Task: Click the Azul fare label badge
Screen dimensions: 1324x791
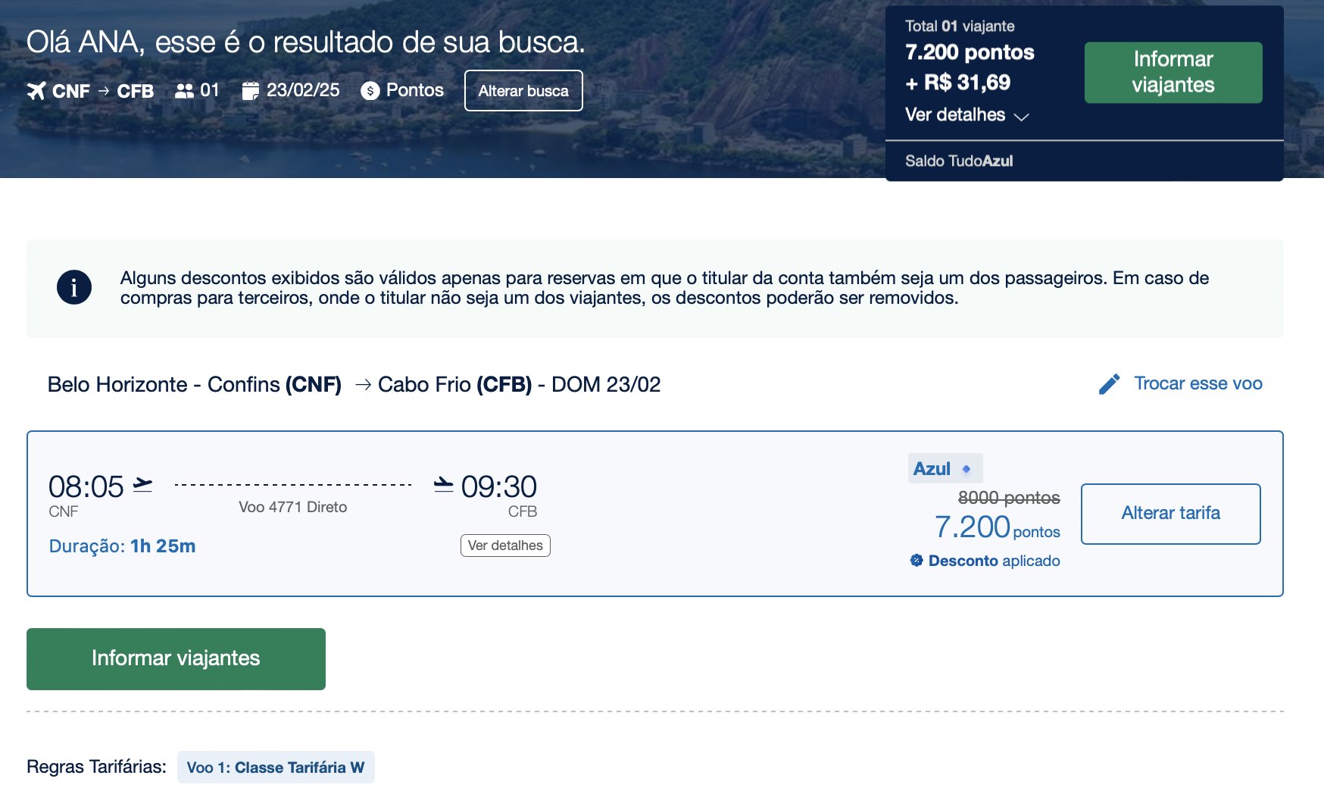Action: coord(945,469)
